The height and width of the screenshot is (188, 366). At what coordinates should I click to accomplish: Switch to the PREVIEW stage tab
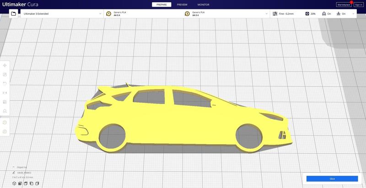tap(182, 5)
